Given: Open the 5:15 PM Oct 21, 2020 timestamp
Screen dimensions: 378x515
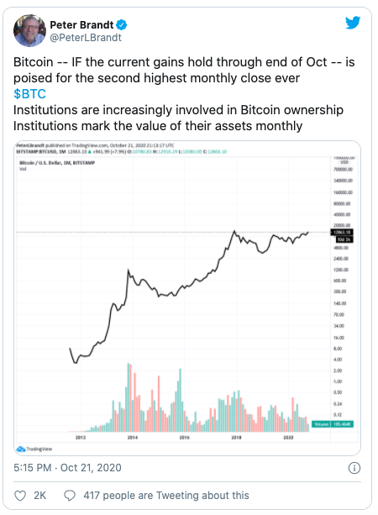Looking at the screenshot, I should pos(67,467).
